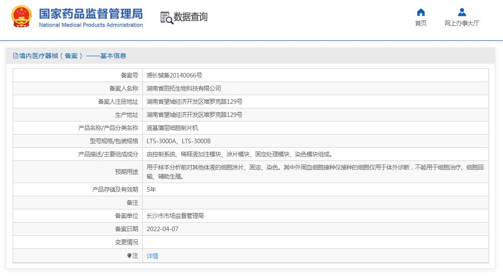This screenshot has width=503, height=276.
Task: Click the person icon above 网上办事大厅
Action: coord(462,12)
